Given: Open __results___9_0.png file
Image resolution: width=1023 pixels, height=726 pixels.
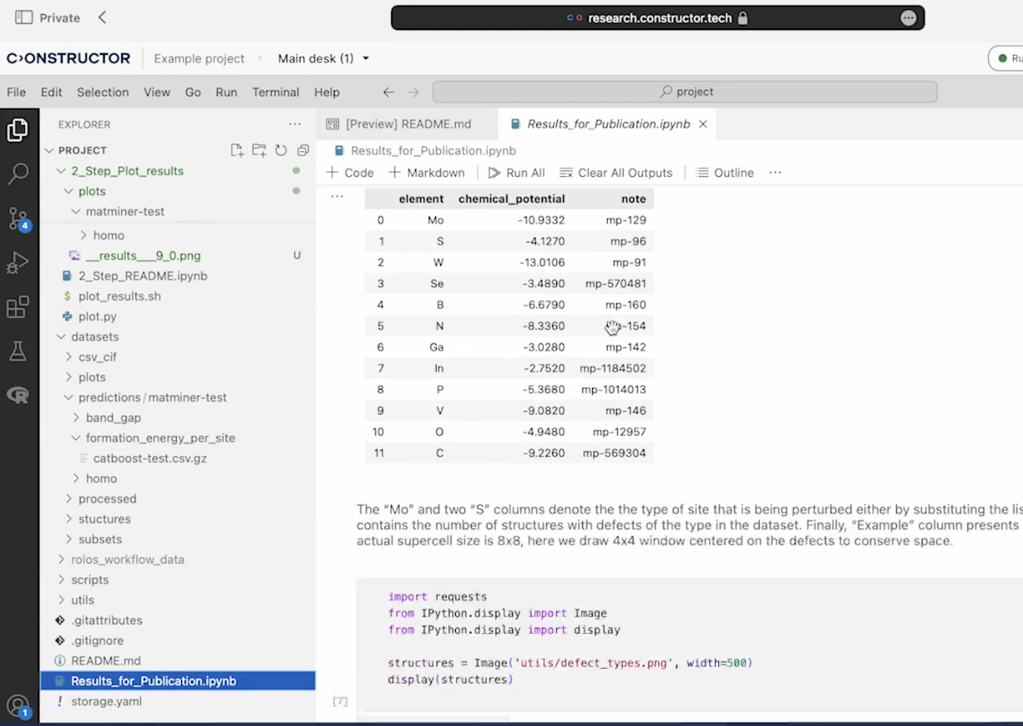Looking at the screenshot, I should [144, 256].
